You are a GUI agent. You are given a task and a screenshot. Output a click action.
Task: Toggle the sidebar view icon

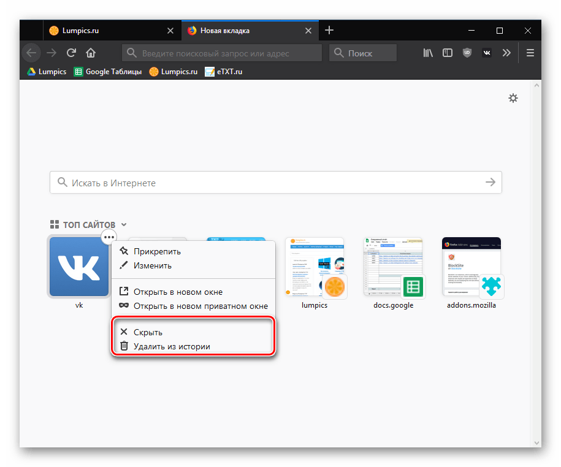[x=448, y=53]
